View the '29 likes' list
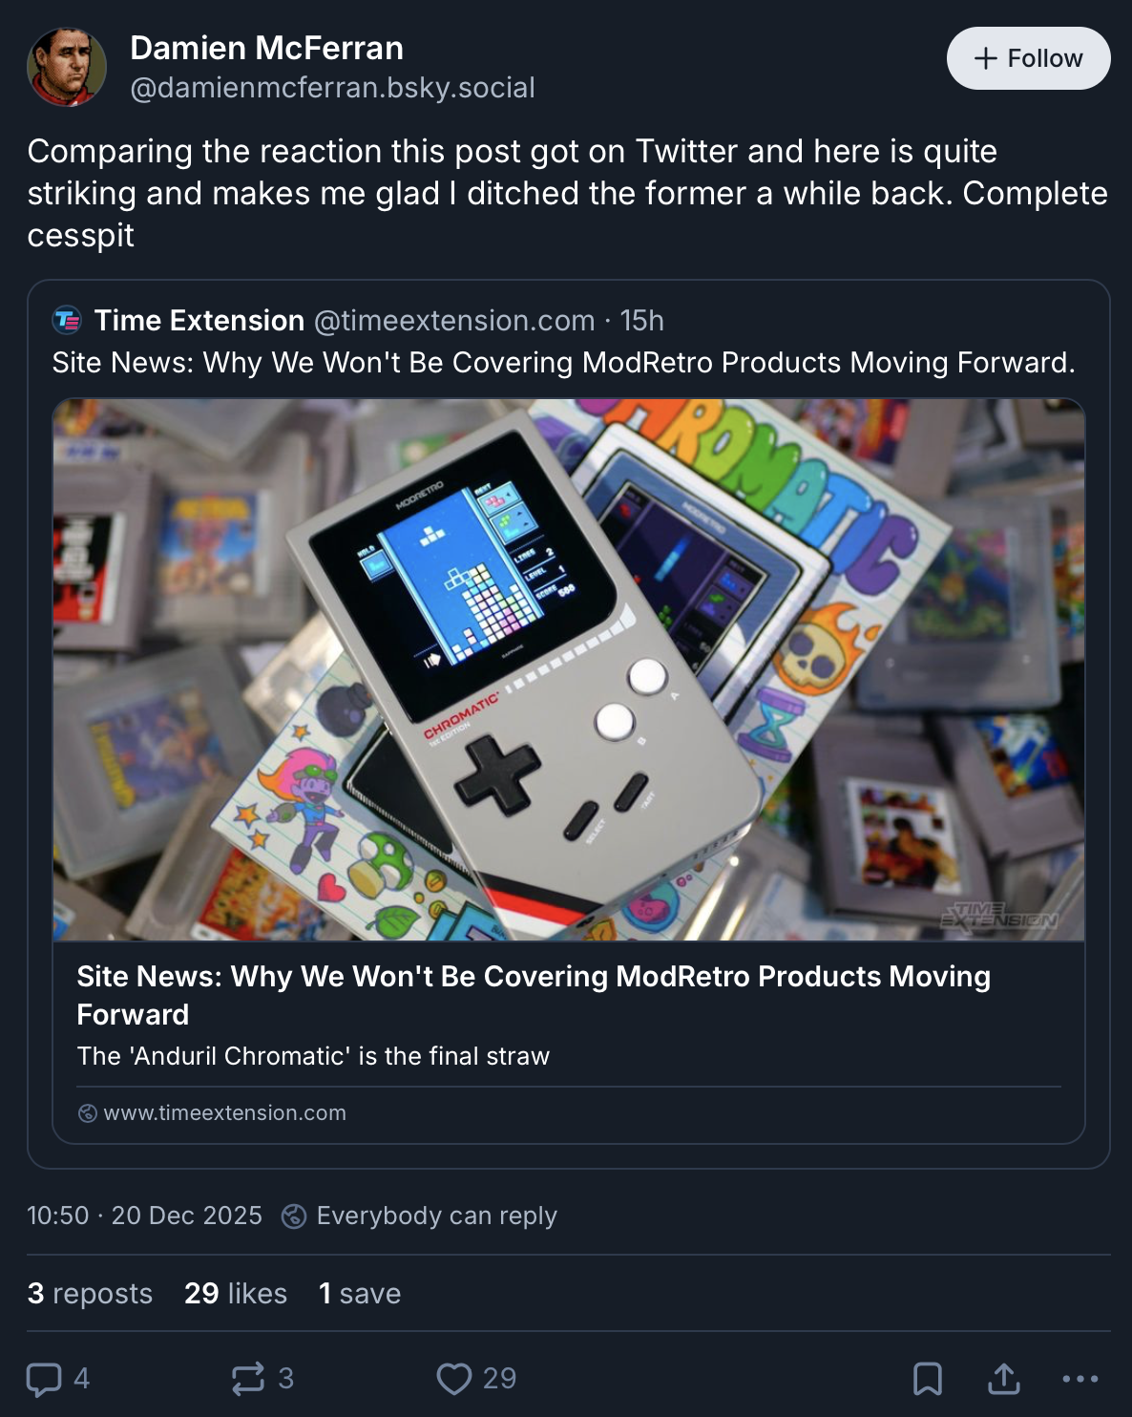This screenshot has height=1417, width=1132. [x=236, y=1294]
